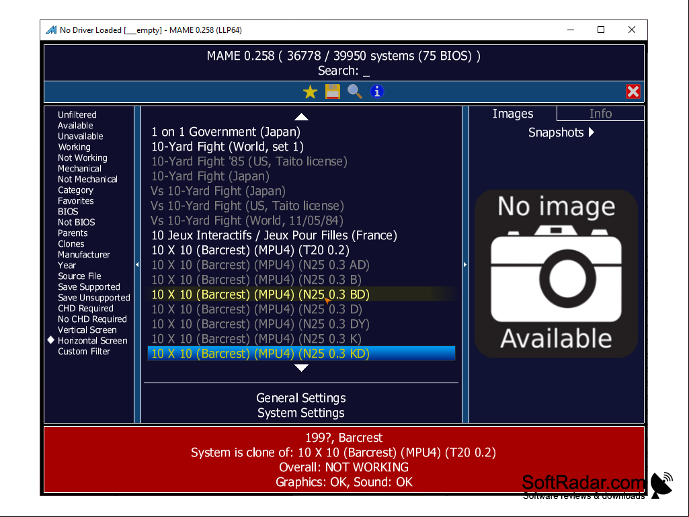The height and width of the screenshot is (517, 689).
Task: Click the MAME logo in title bar
Action: [51, 30]
